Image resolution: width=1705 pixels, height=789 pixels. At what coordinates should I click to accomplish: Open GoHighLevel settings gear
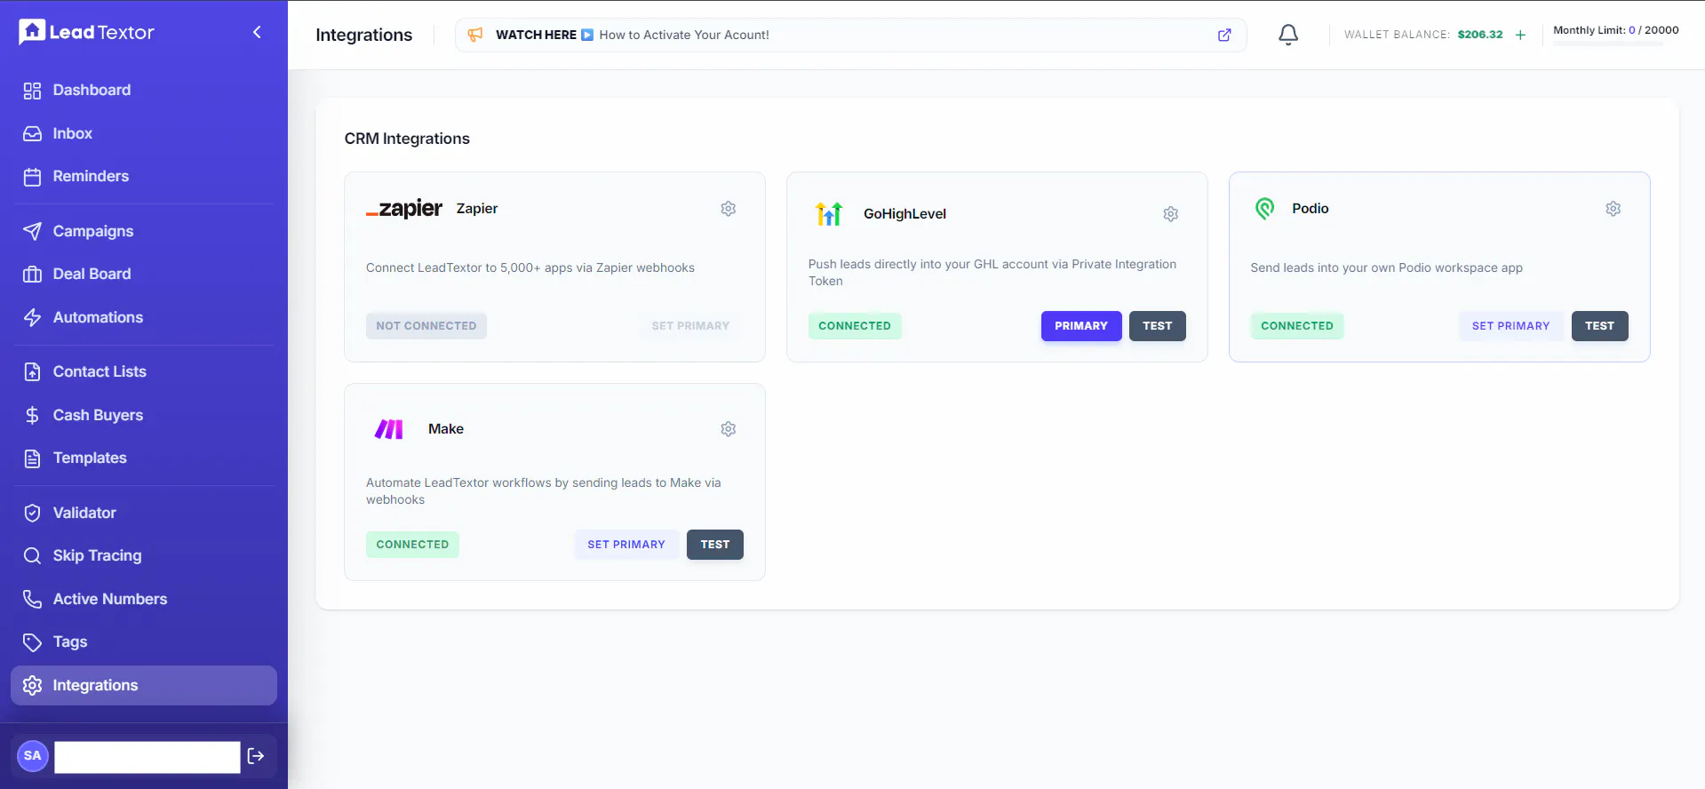(x=1171, y=214)
